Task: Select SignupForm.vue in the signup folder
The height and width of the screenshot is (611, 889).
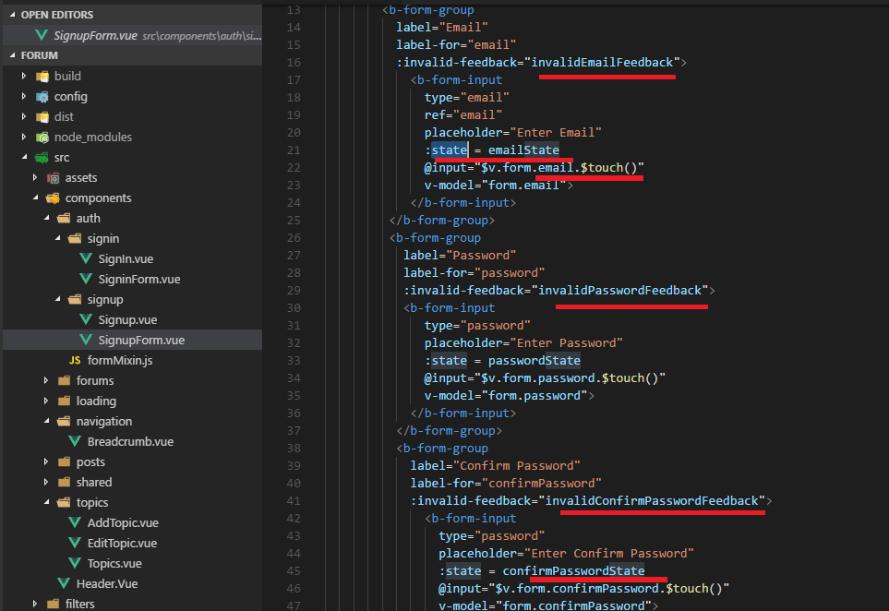Action: (x=132, y=340)
